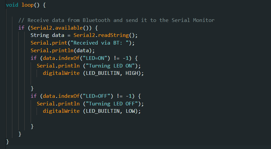Click Serial2.available in the if condition
271x149 pixels.
pos(57,28)
